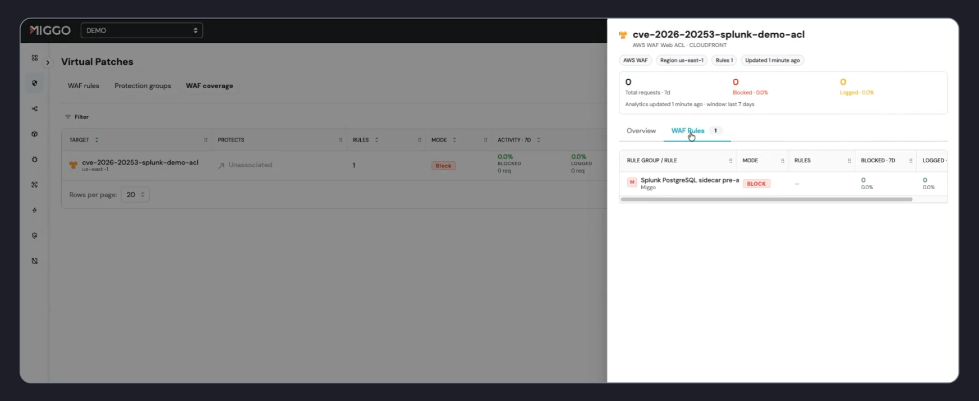Open the cube package sidebar icon
This screenshot has height=401, width=979.
tap(35, 134)
